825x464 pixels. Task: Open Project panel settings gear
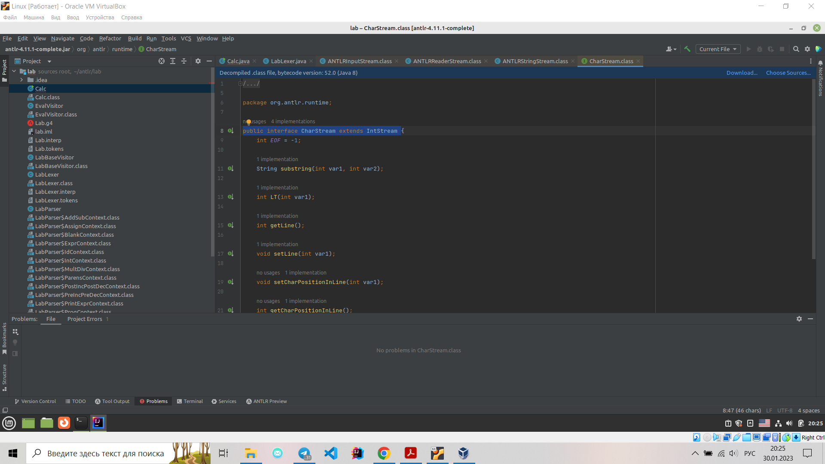198,61
